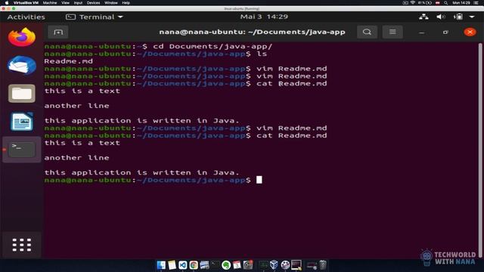Maximize the Ubuntu terminal window

[445, 32]
